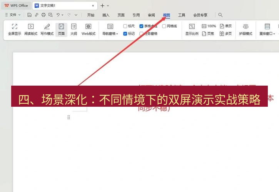Switch to 阅读版式 reading layout
The image size is (279, 192).
point(31,30)
